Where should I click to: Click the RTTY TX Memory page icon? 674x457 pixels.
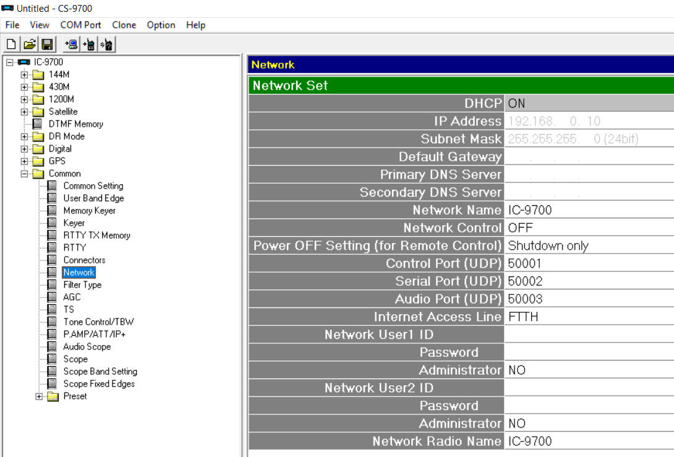(52, 235)
